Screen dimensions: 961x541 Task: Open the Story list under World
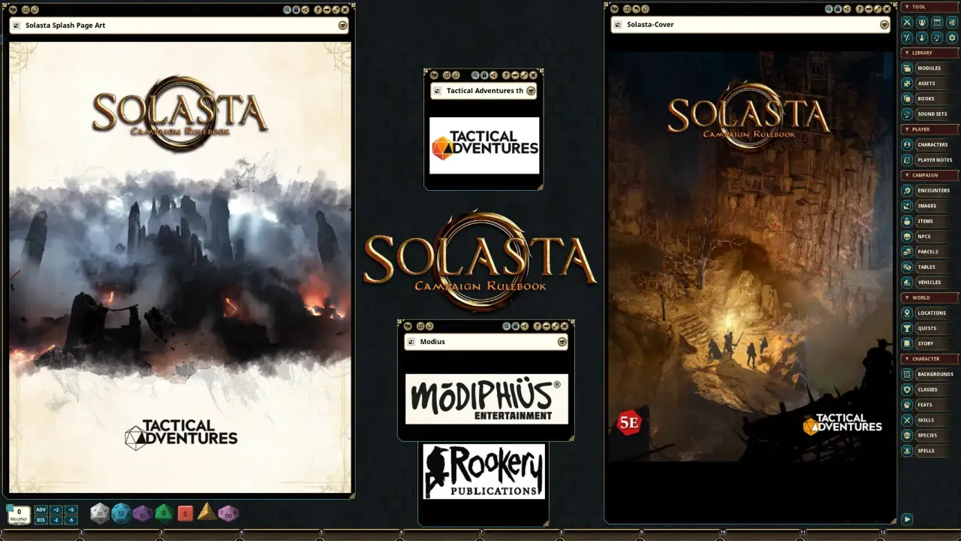[x=929, y=343]
